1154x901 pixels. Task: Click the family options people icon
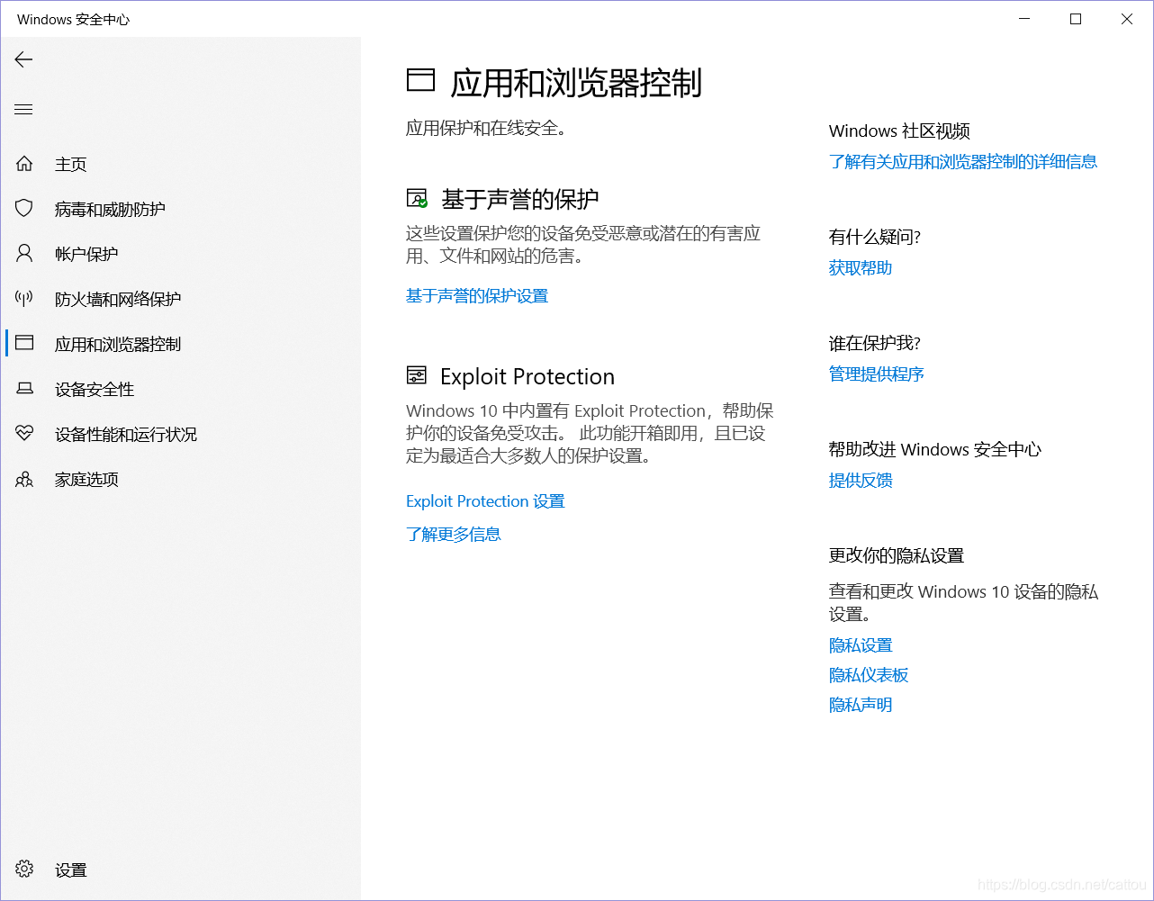pyautogui.click(x=24, y=479)
